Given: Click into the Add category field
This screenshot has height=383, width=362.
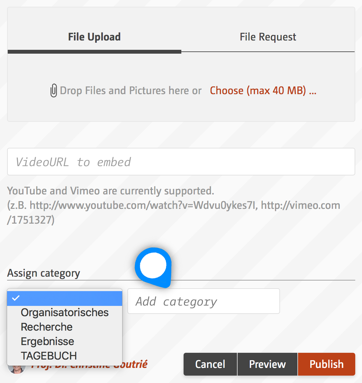Looking at the screenshot, I should click(204, 301).
